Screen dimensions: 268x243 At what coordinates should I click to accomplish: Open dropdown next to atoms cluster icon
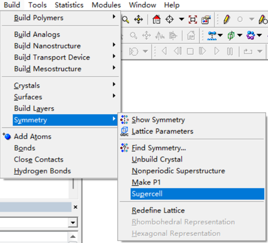coord(259,35)
